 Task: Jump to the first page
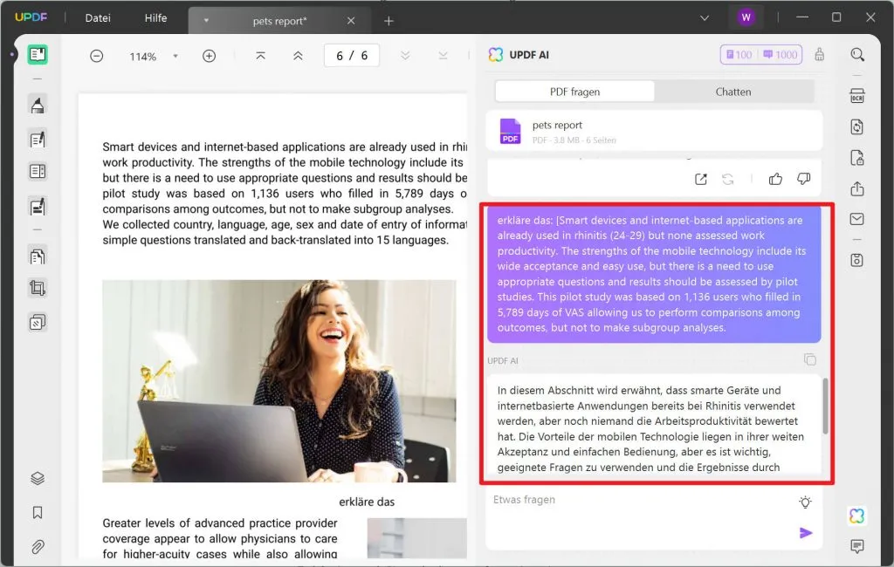(x=260, y=56)
